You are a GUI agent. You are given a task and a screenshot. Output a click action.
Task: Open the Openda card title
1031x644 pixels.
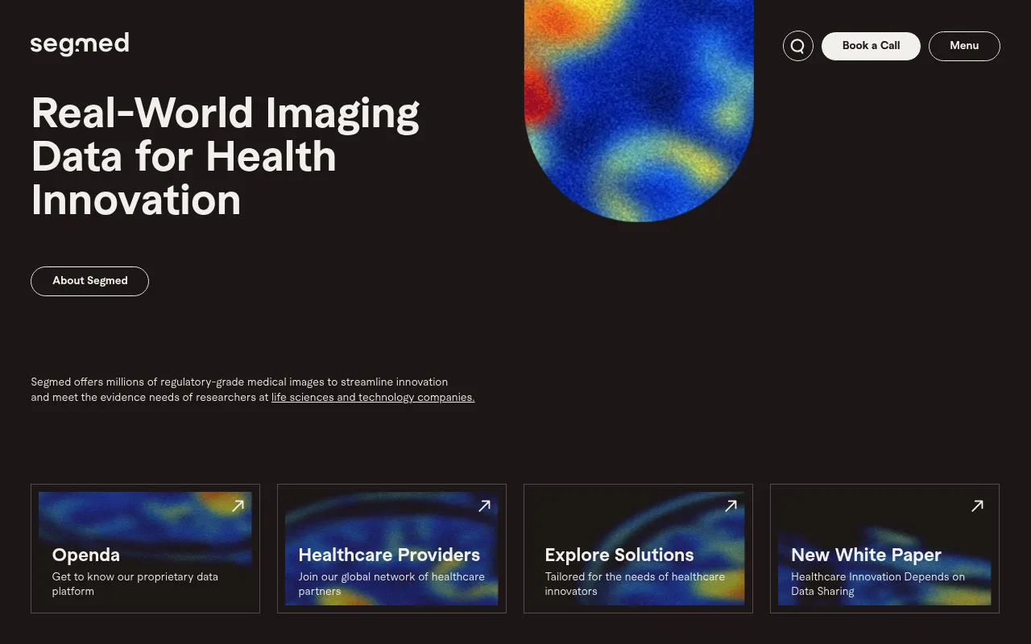(86, 555)
